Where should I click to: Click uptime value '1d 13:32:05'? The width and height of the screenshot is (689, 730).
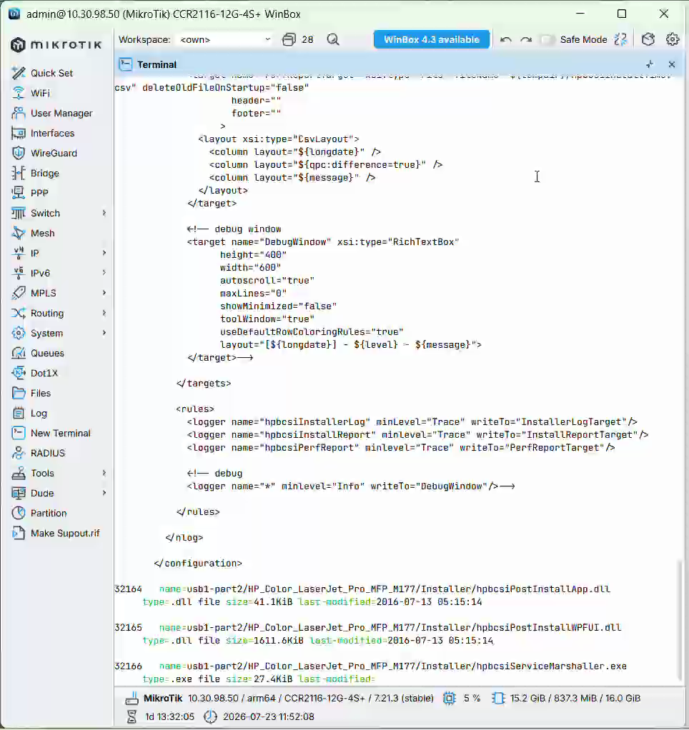(x=169, y=716)
